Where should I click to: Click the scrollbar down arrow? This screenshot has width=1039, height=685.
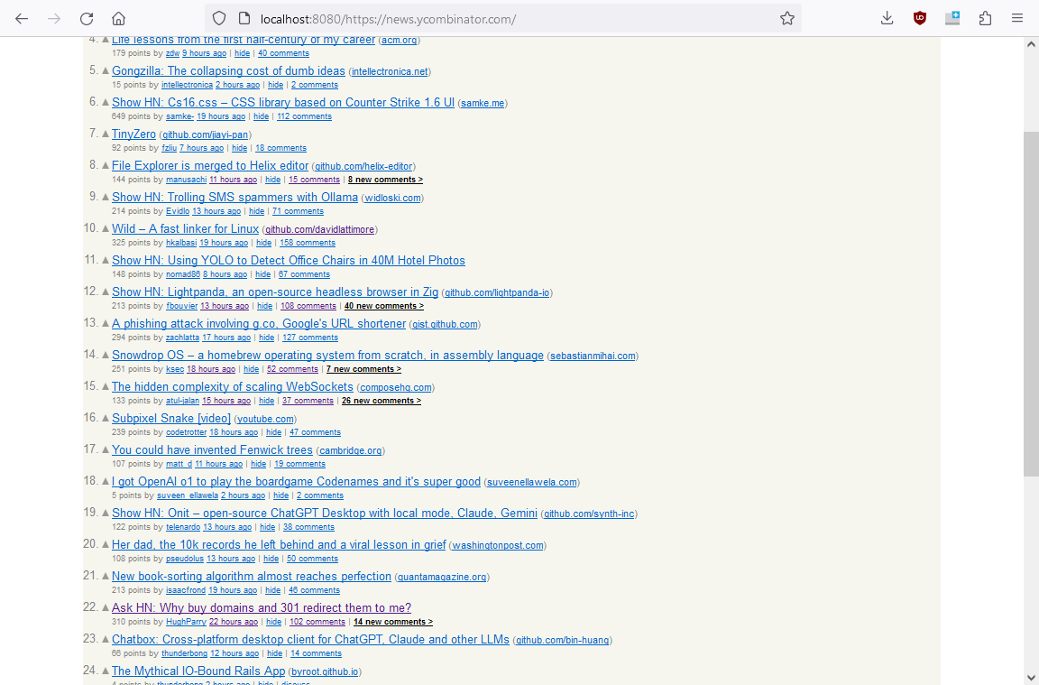point(1031,679)
